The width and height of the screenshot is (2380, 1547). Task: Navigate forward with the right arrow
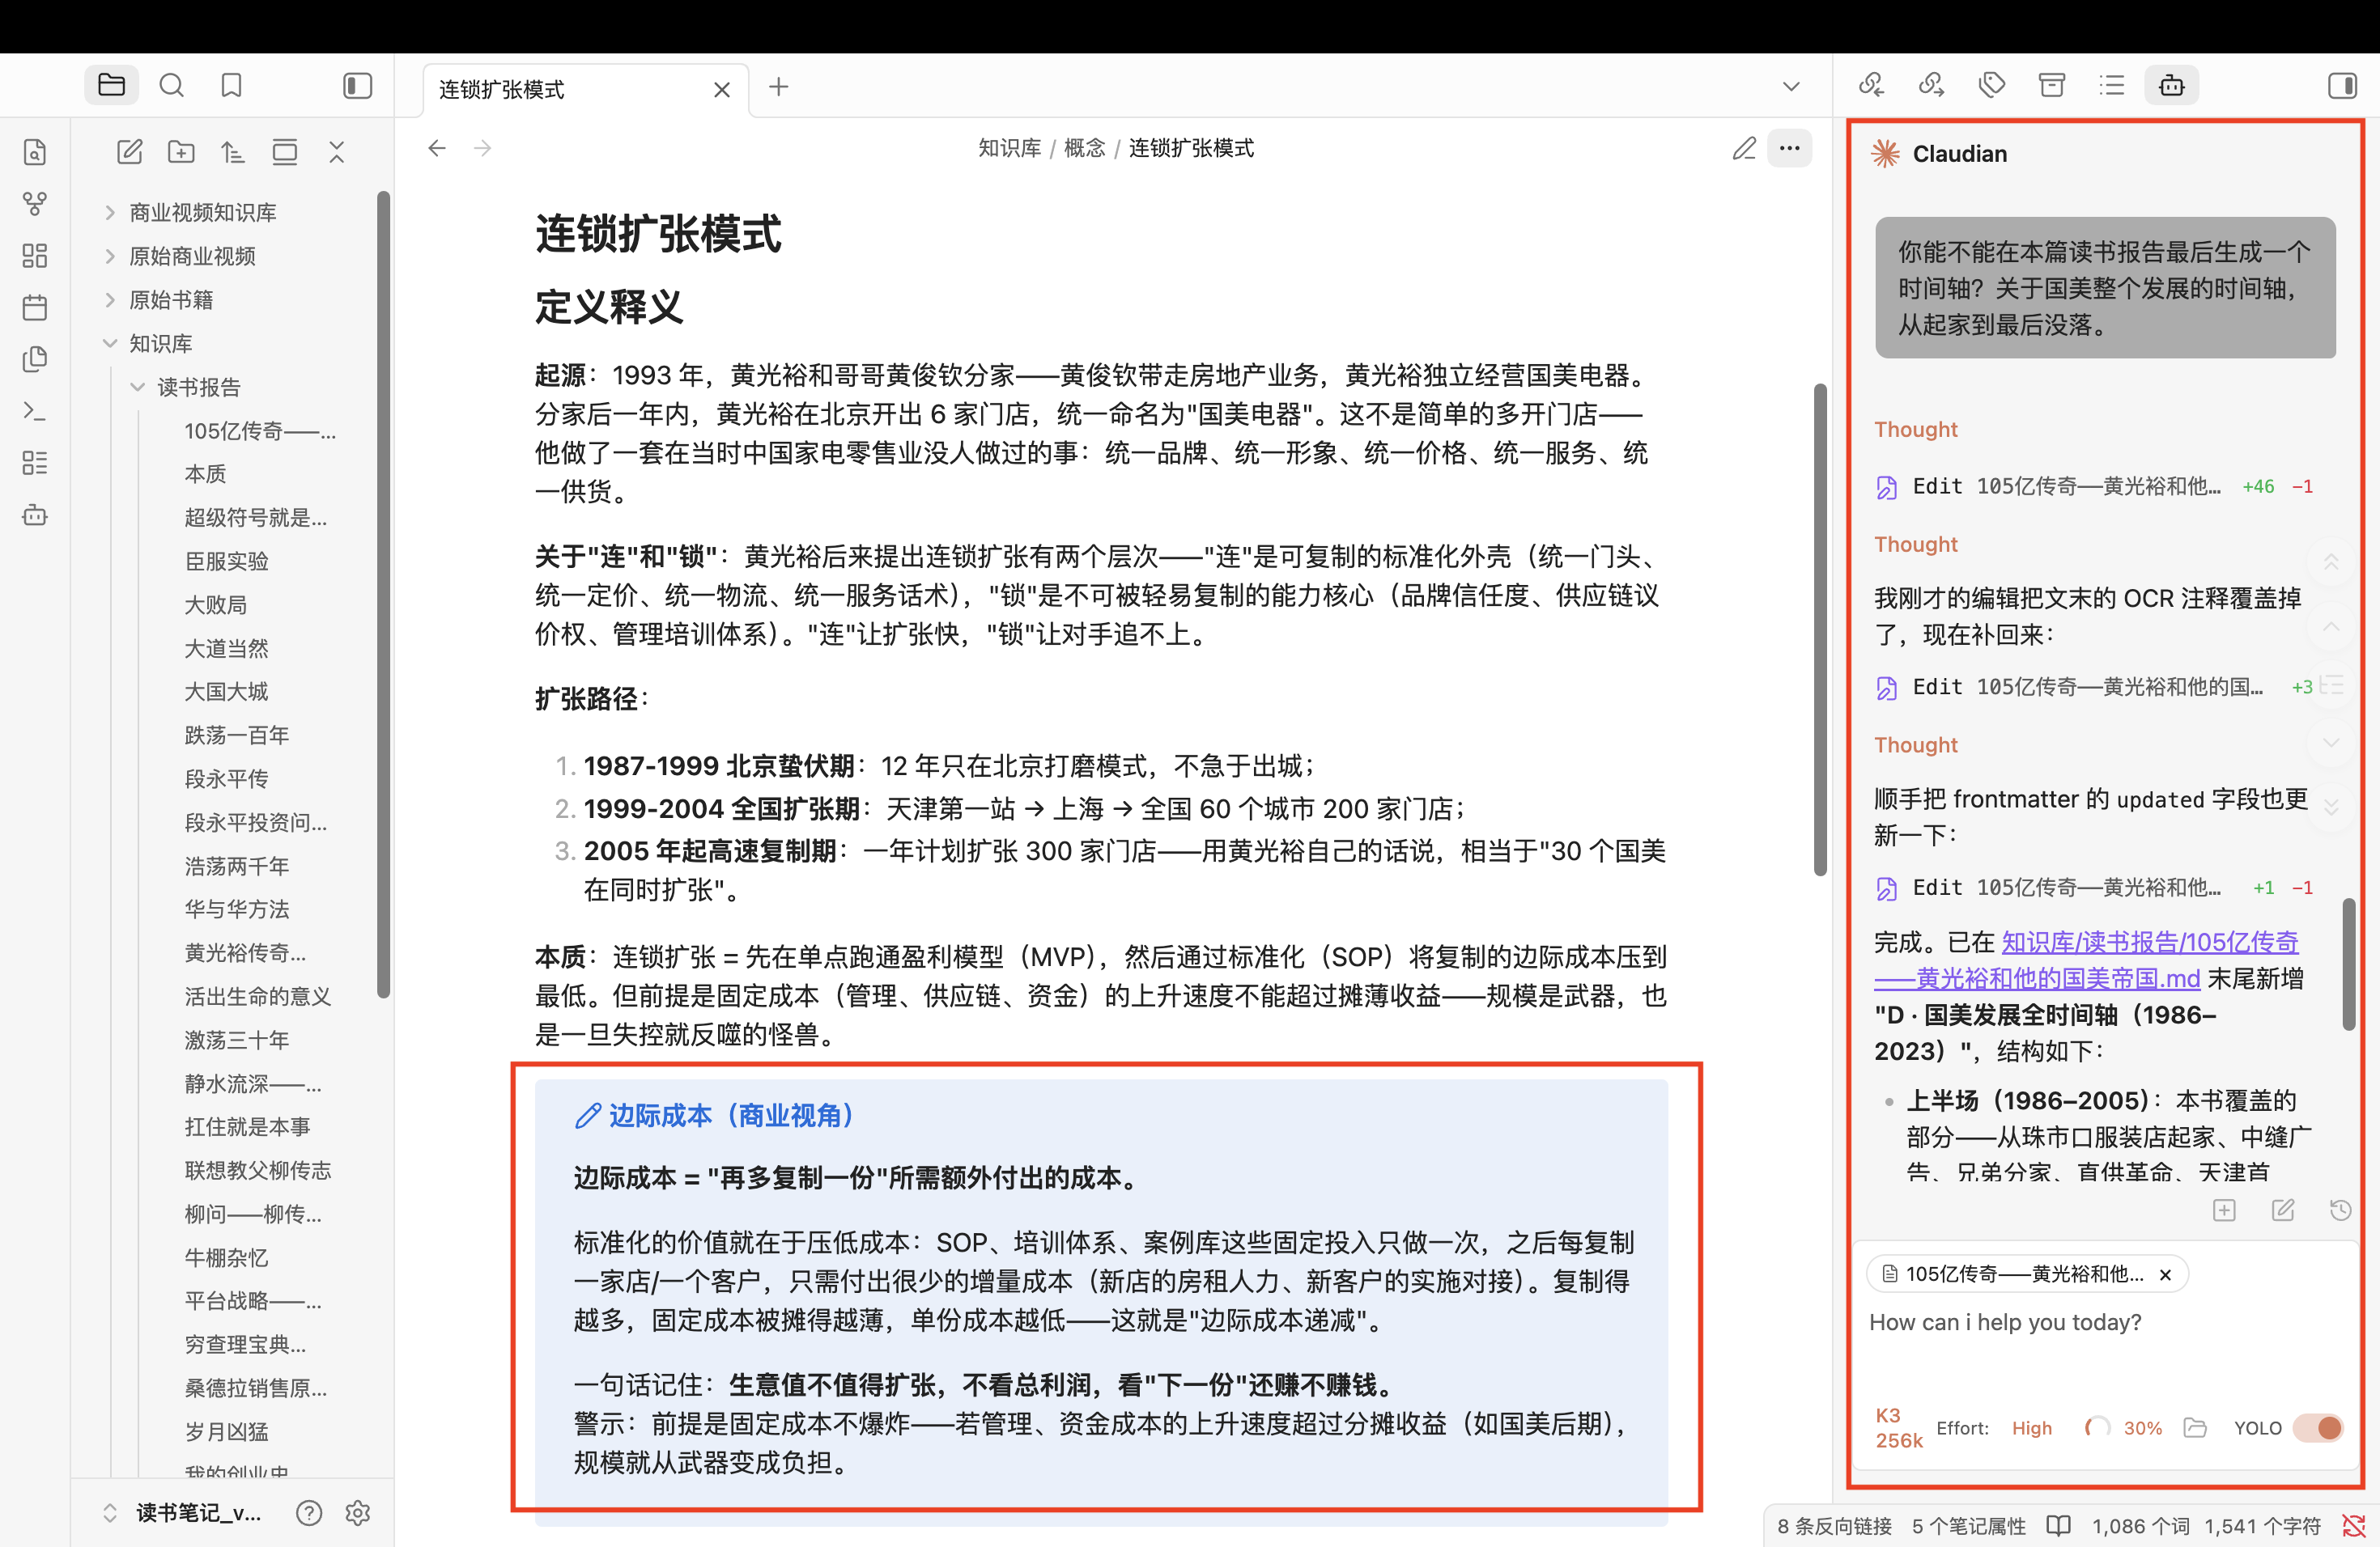point(483,148)
